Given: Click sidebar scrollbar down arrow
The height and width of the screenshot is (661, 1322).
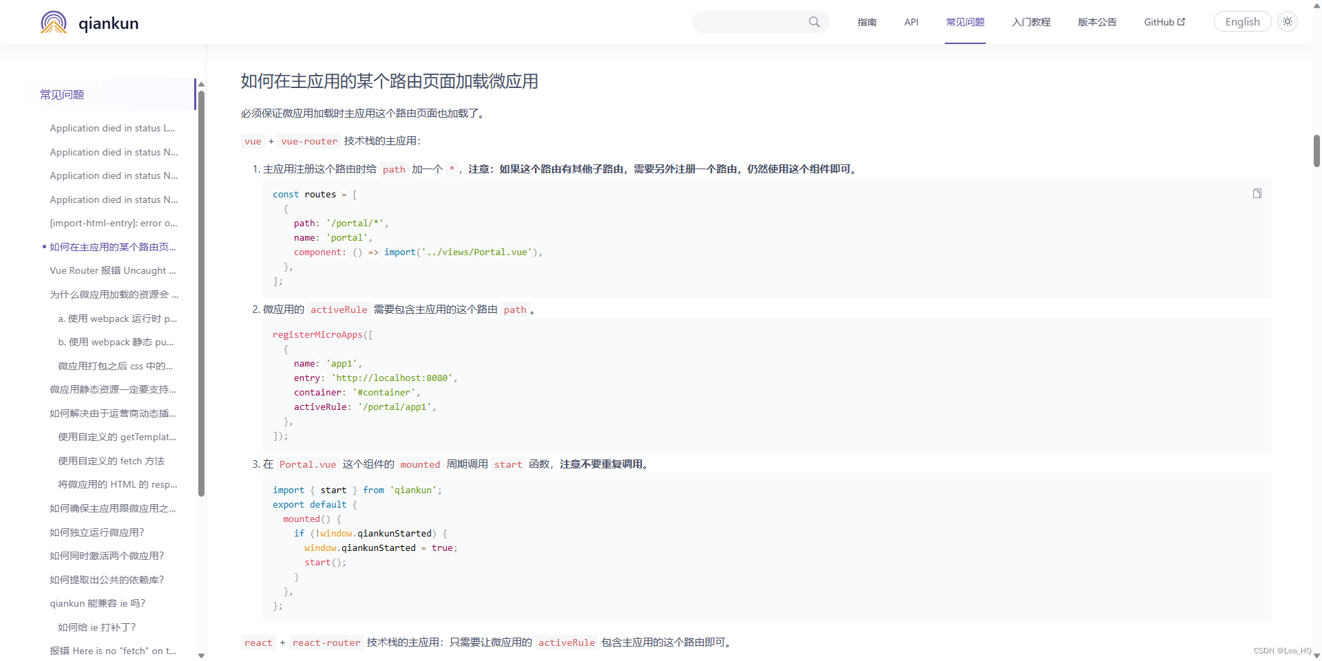Looking at the screenshot, I should tap(201, 655).
